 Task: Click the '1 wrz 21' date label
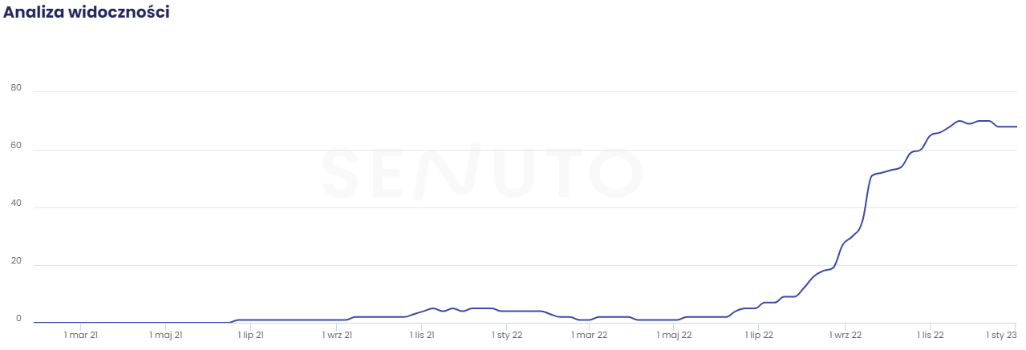pyautogui.click(x=337, y=336)
